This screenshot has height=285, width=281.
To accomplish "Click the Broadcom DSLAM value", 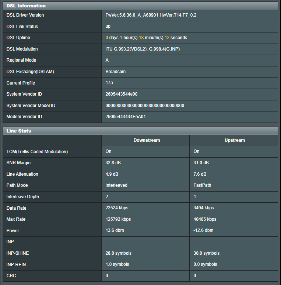I will [x=116, y=72].
